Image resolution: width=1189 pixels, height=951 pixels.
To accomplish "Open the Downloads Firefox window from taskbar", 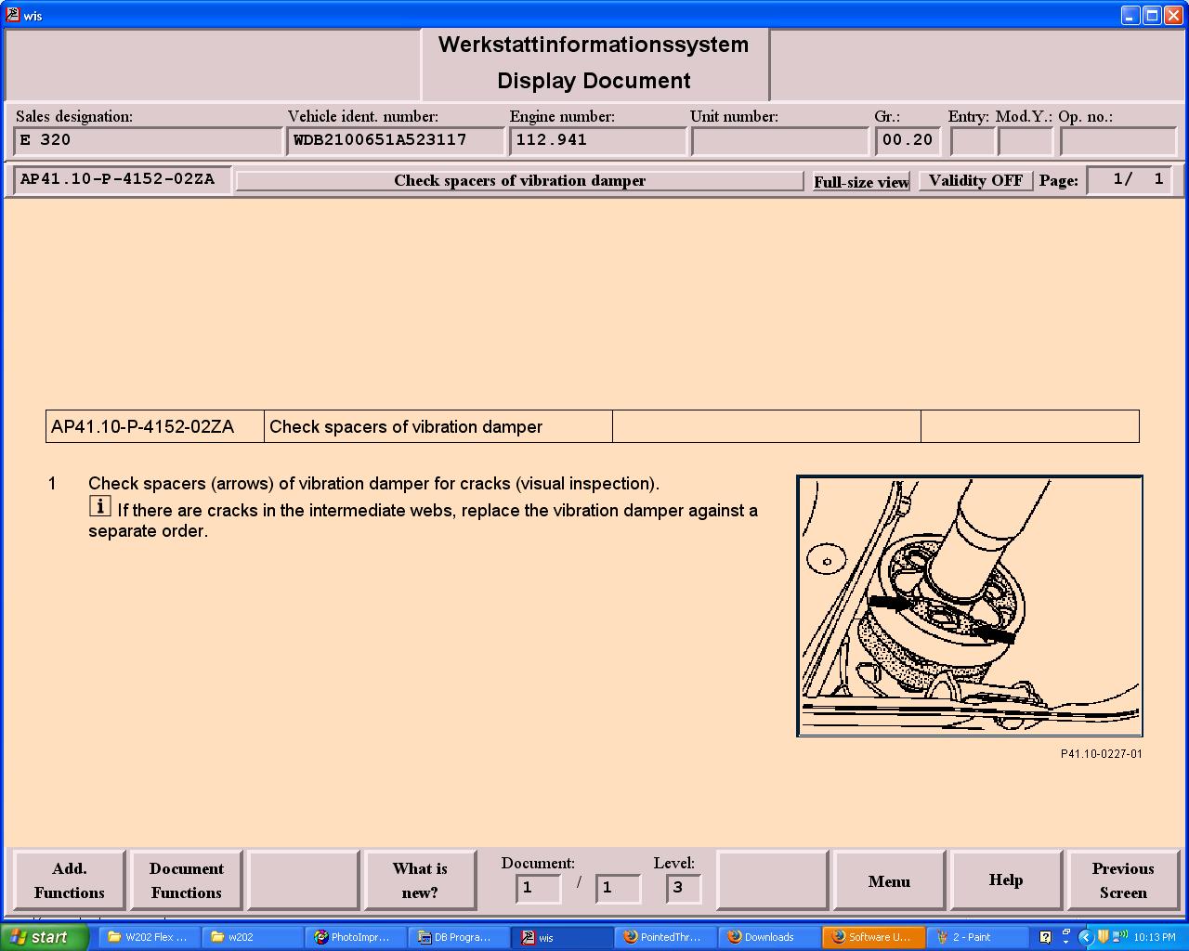I will (768, 937).
